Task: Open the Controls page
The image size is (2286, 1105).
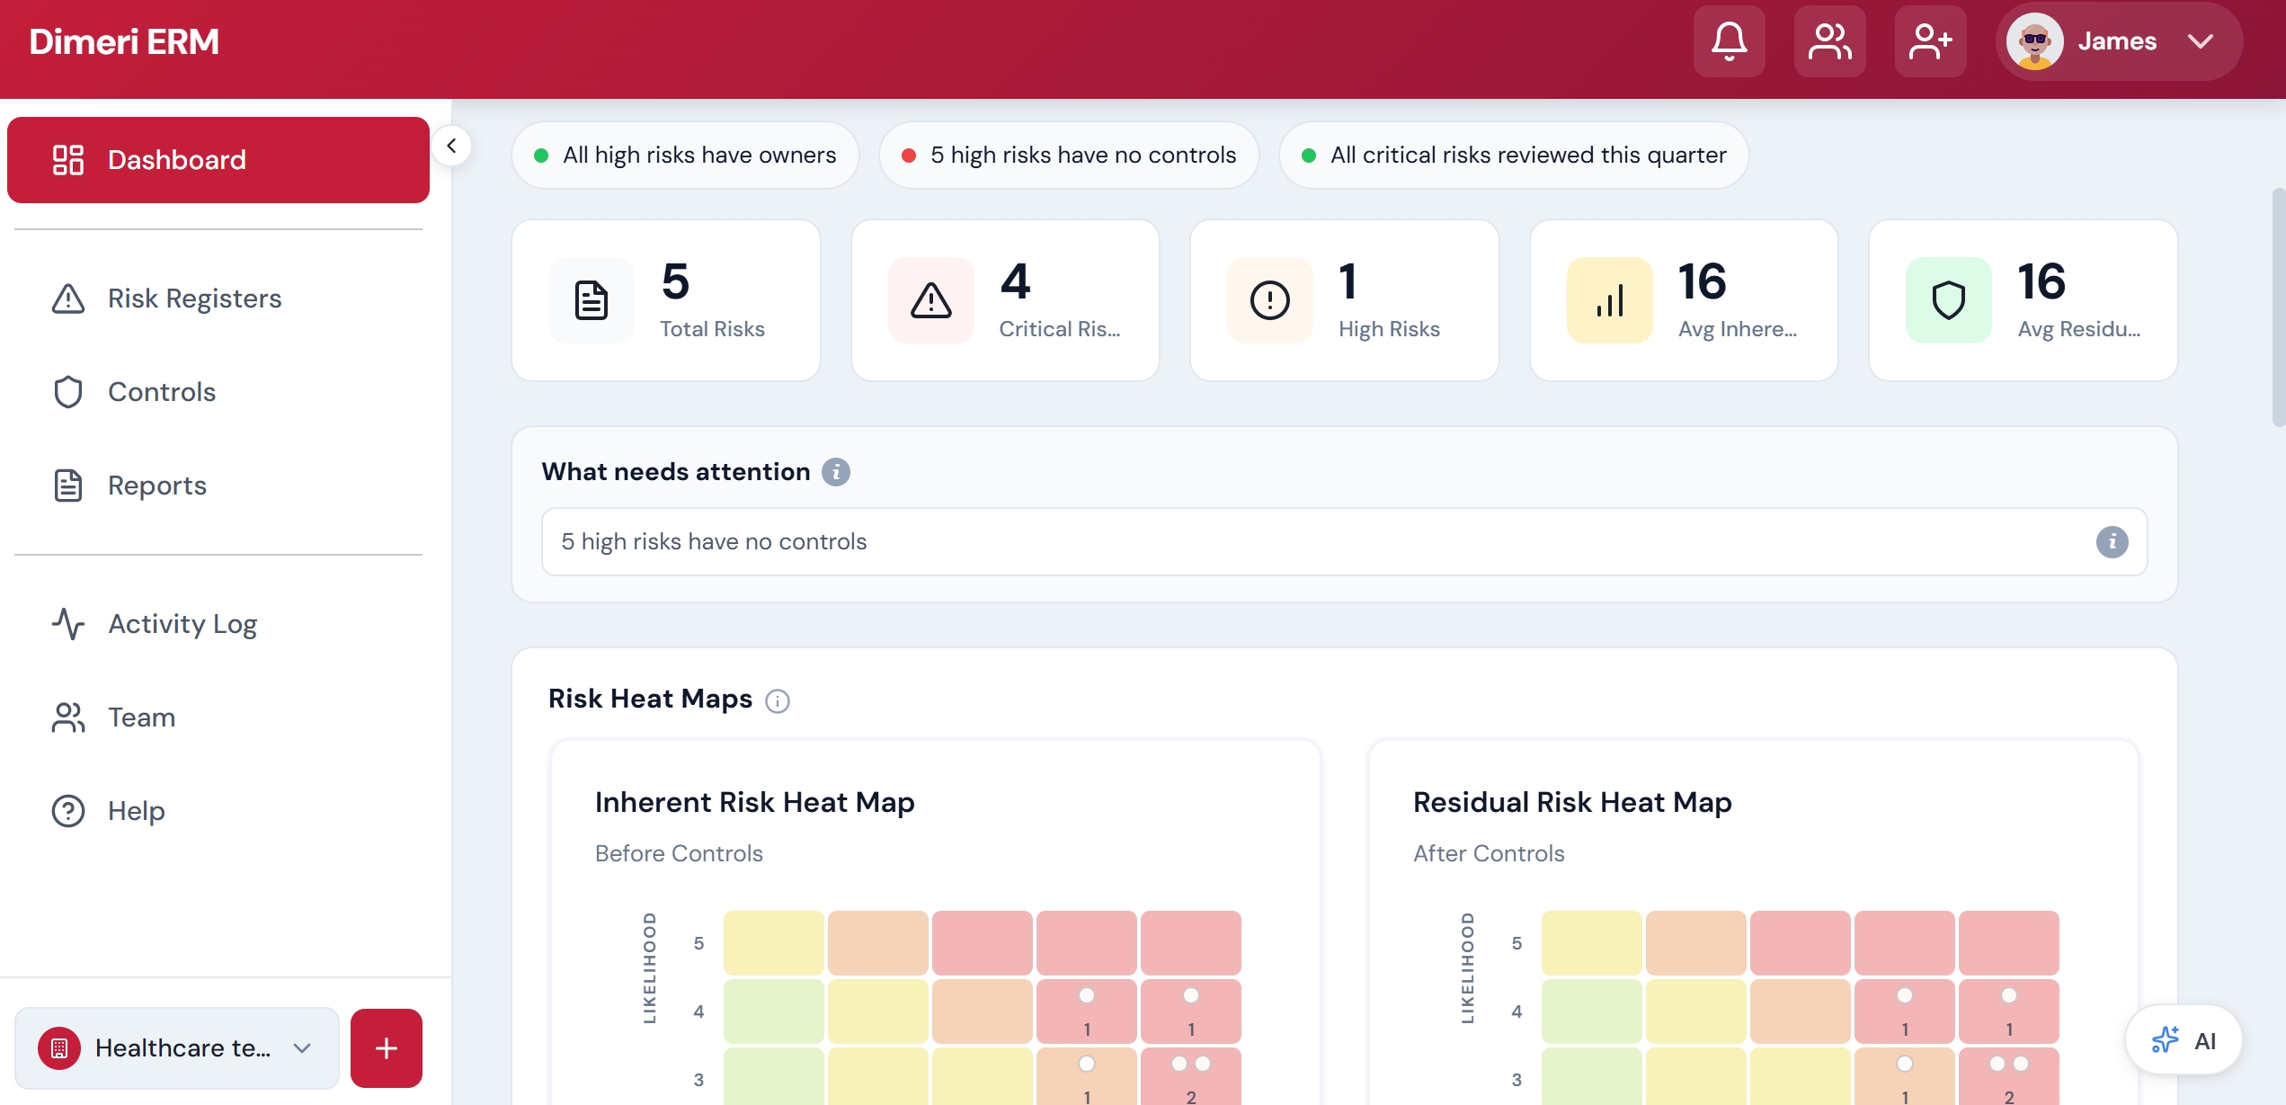Action: click(162, 392)
